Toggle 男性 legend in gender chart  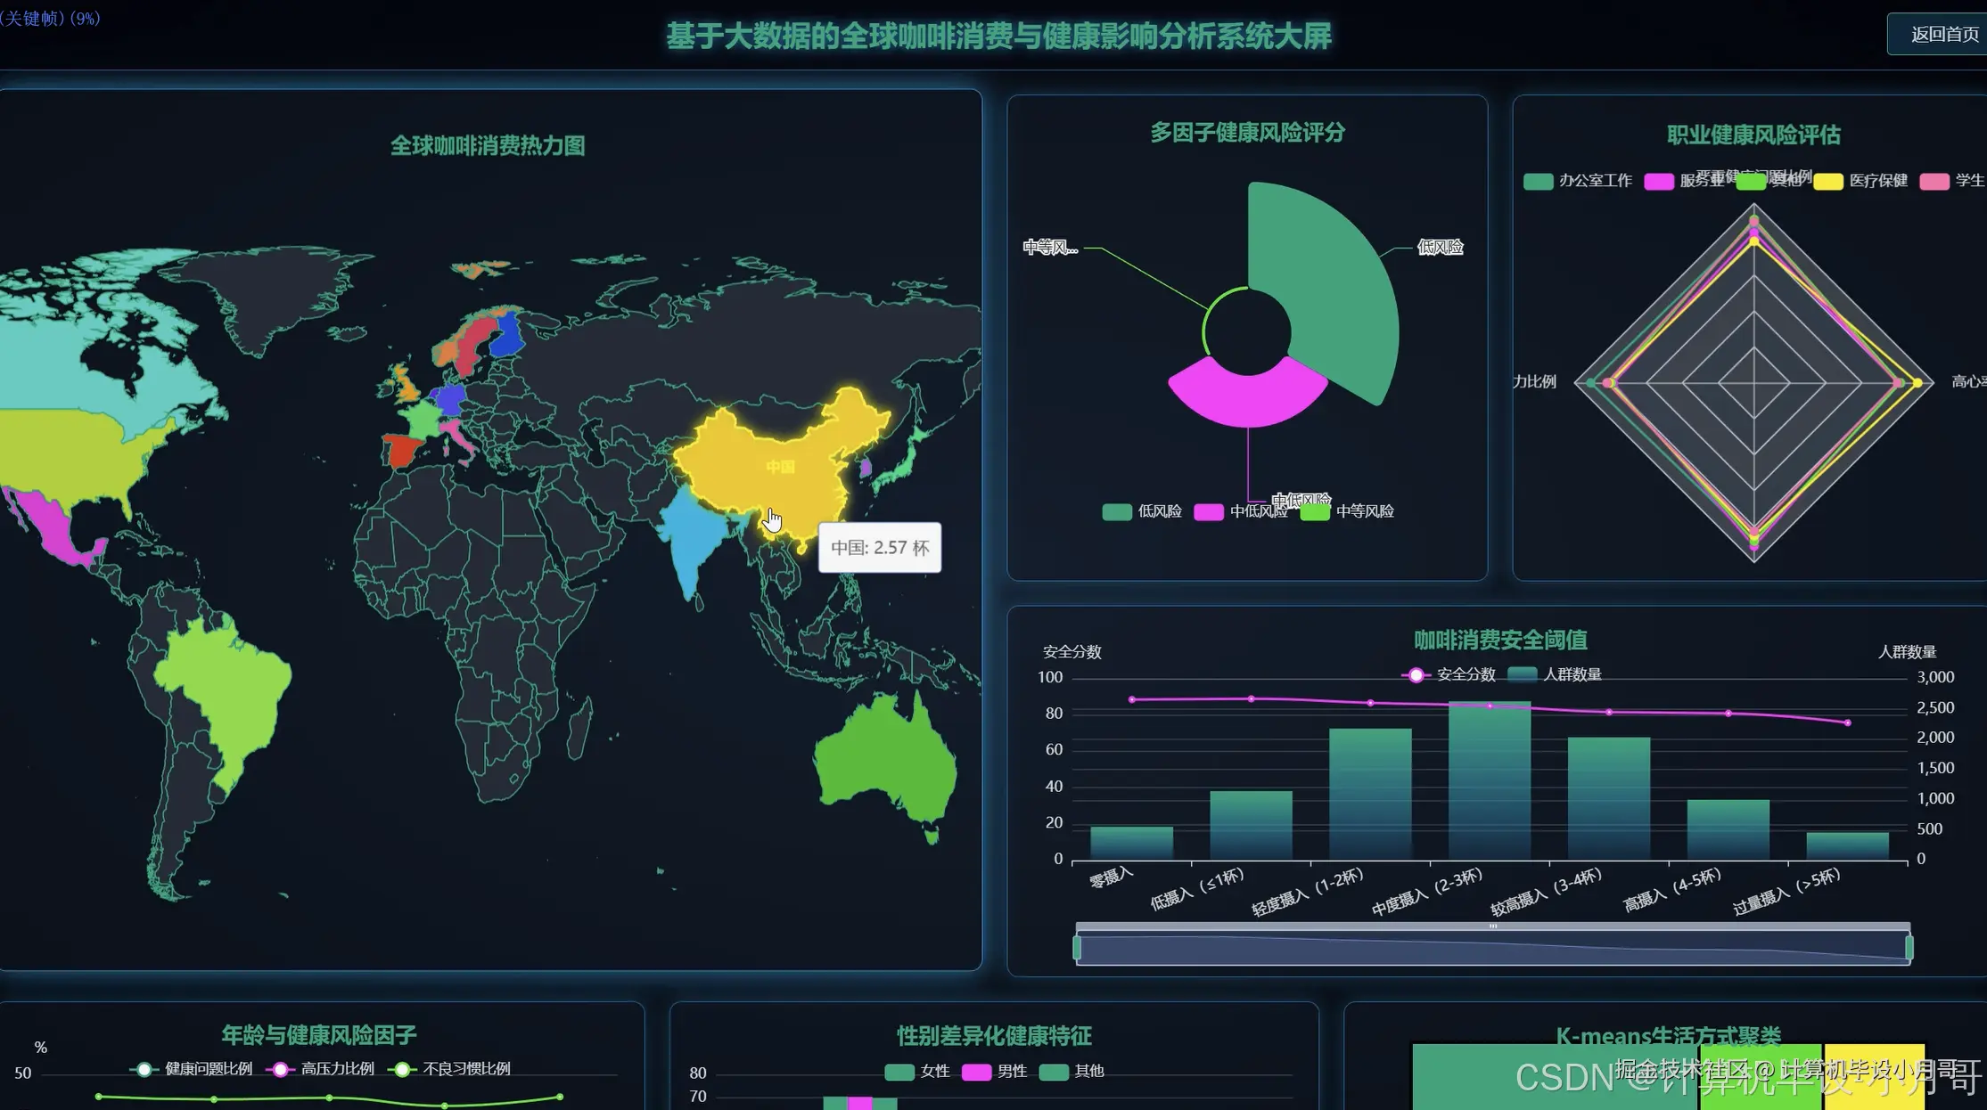[x=976, y=1072]
